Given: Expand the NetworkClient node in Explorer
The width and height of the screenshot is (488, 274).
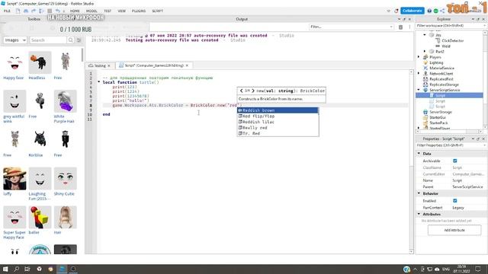Looking at the screenshot, I should (419, 73).
